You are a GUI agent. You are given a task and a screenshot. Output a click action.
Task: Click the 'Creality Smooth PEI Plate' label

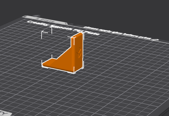[63, 28]
